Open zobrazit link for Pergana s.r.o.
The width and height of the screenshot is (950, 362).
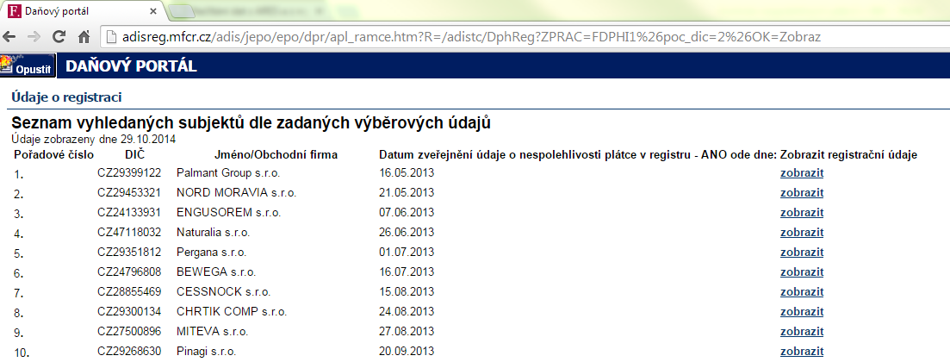click(802, 253)
